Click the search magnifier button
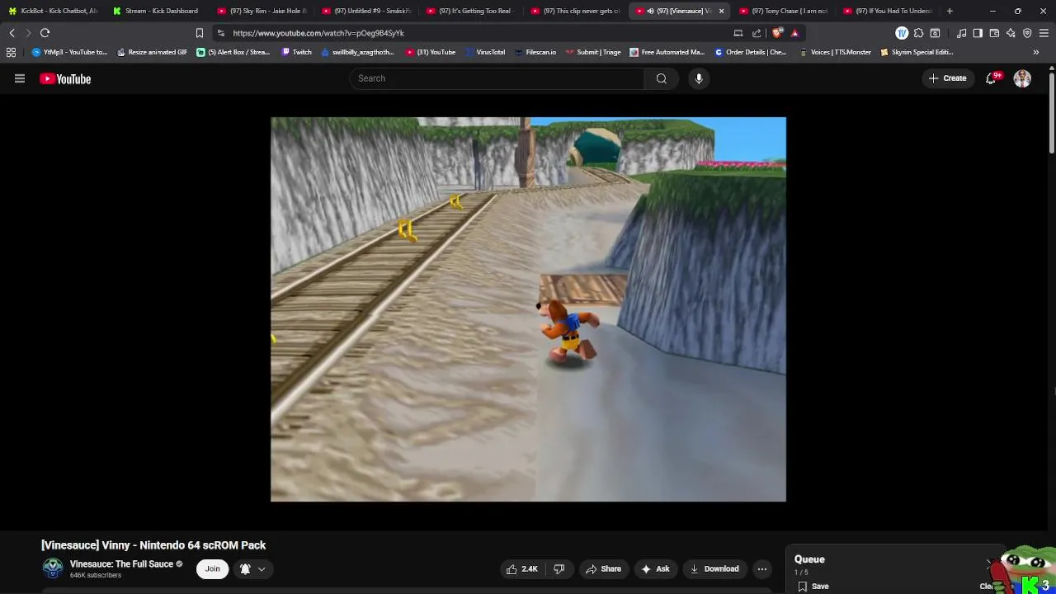The image size is (1056, 594). tap(662, 78)
